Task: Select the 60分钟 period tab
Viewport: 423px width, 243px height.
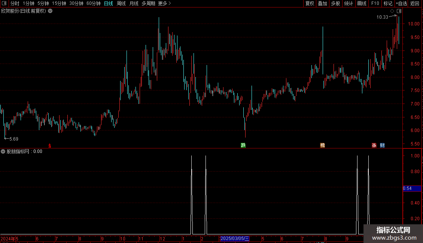Action: [x=93, y=3]
